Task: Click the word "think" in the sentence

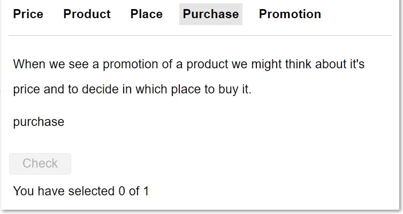Action: click(x=298, y=64)
